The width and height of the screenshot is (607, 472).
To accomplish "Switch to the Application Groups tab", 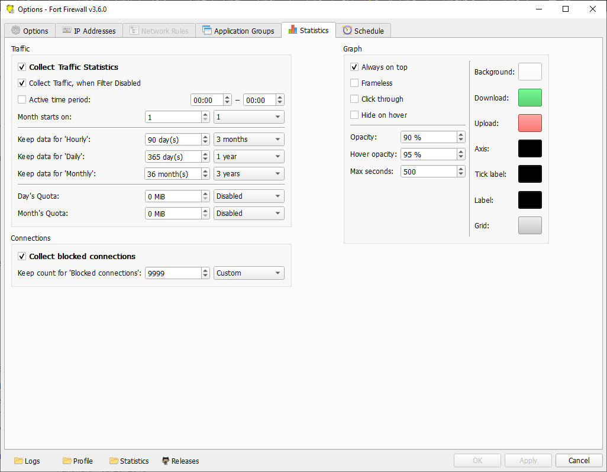I will point(244,31).
